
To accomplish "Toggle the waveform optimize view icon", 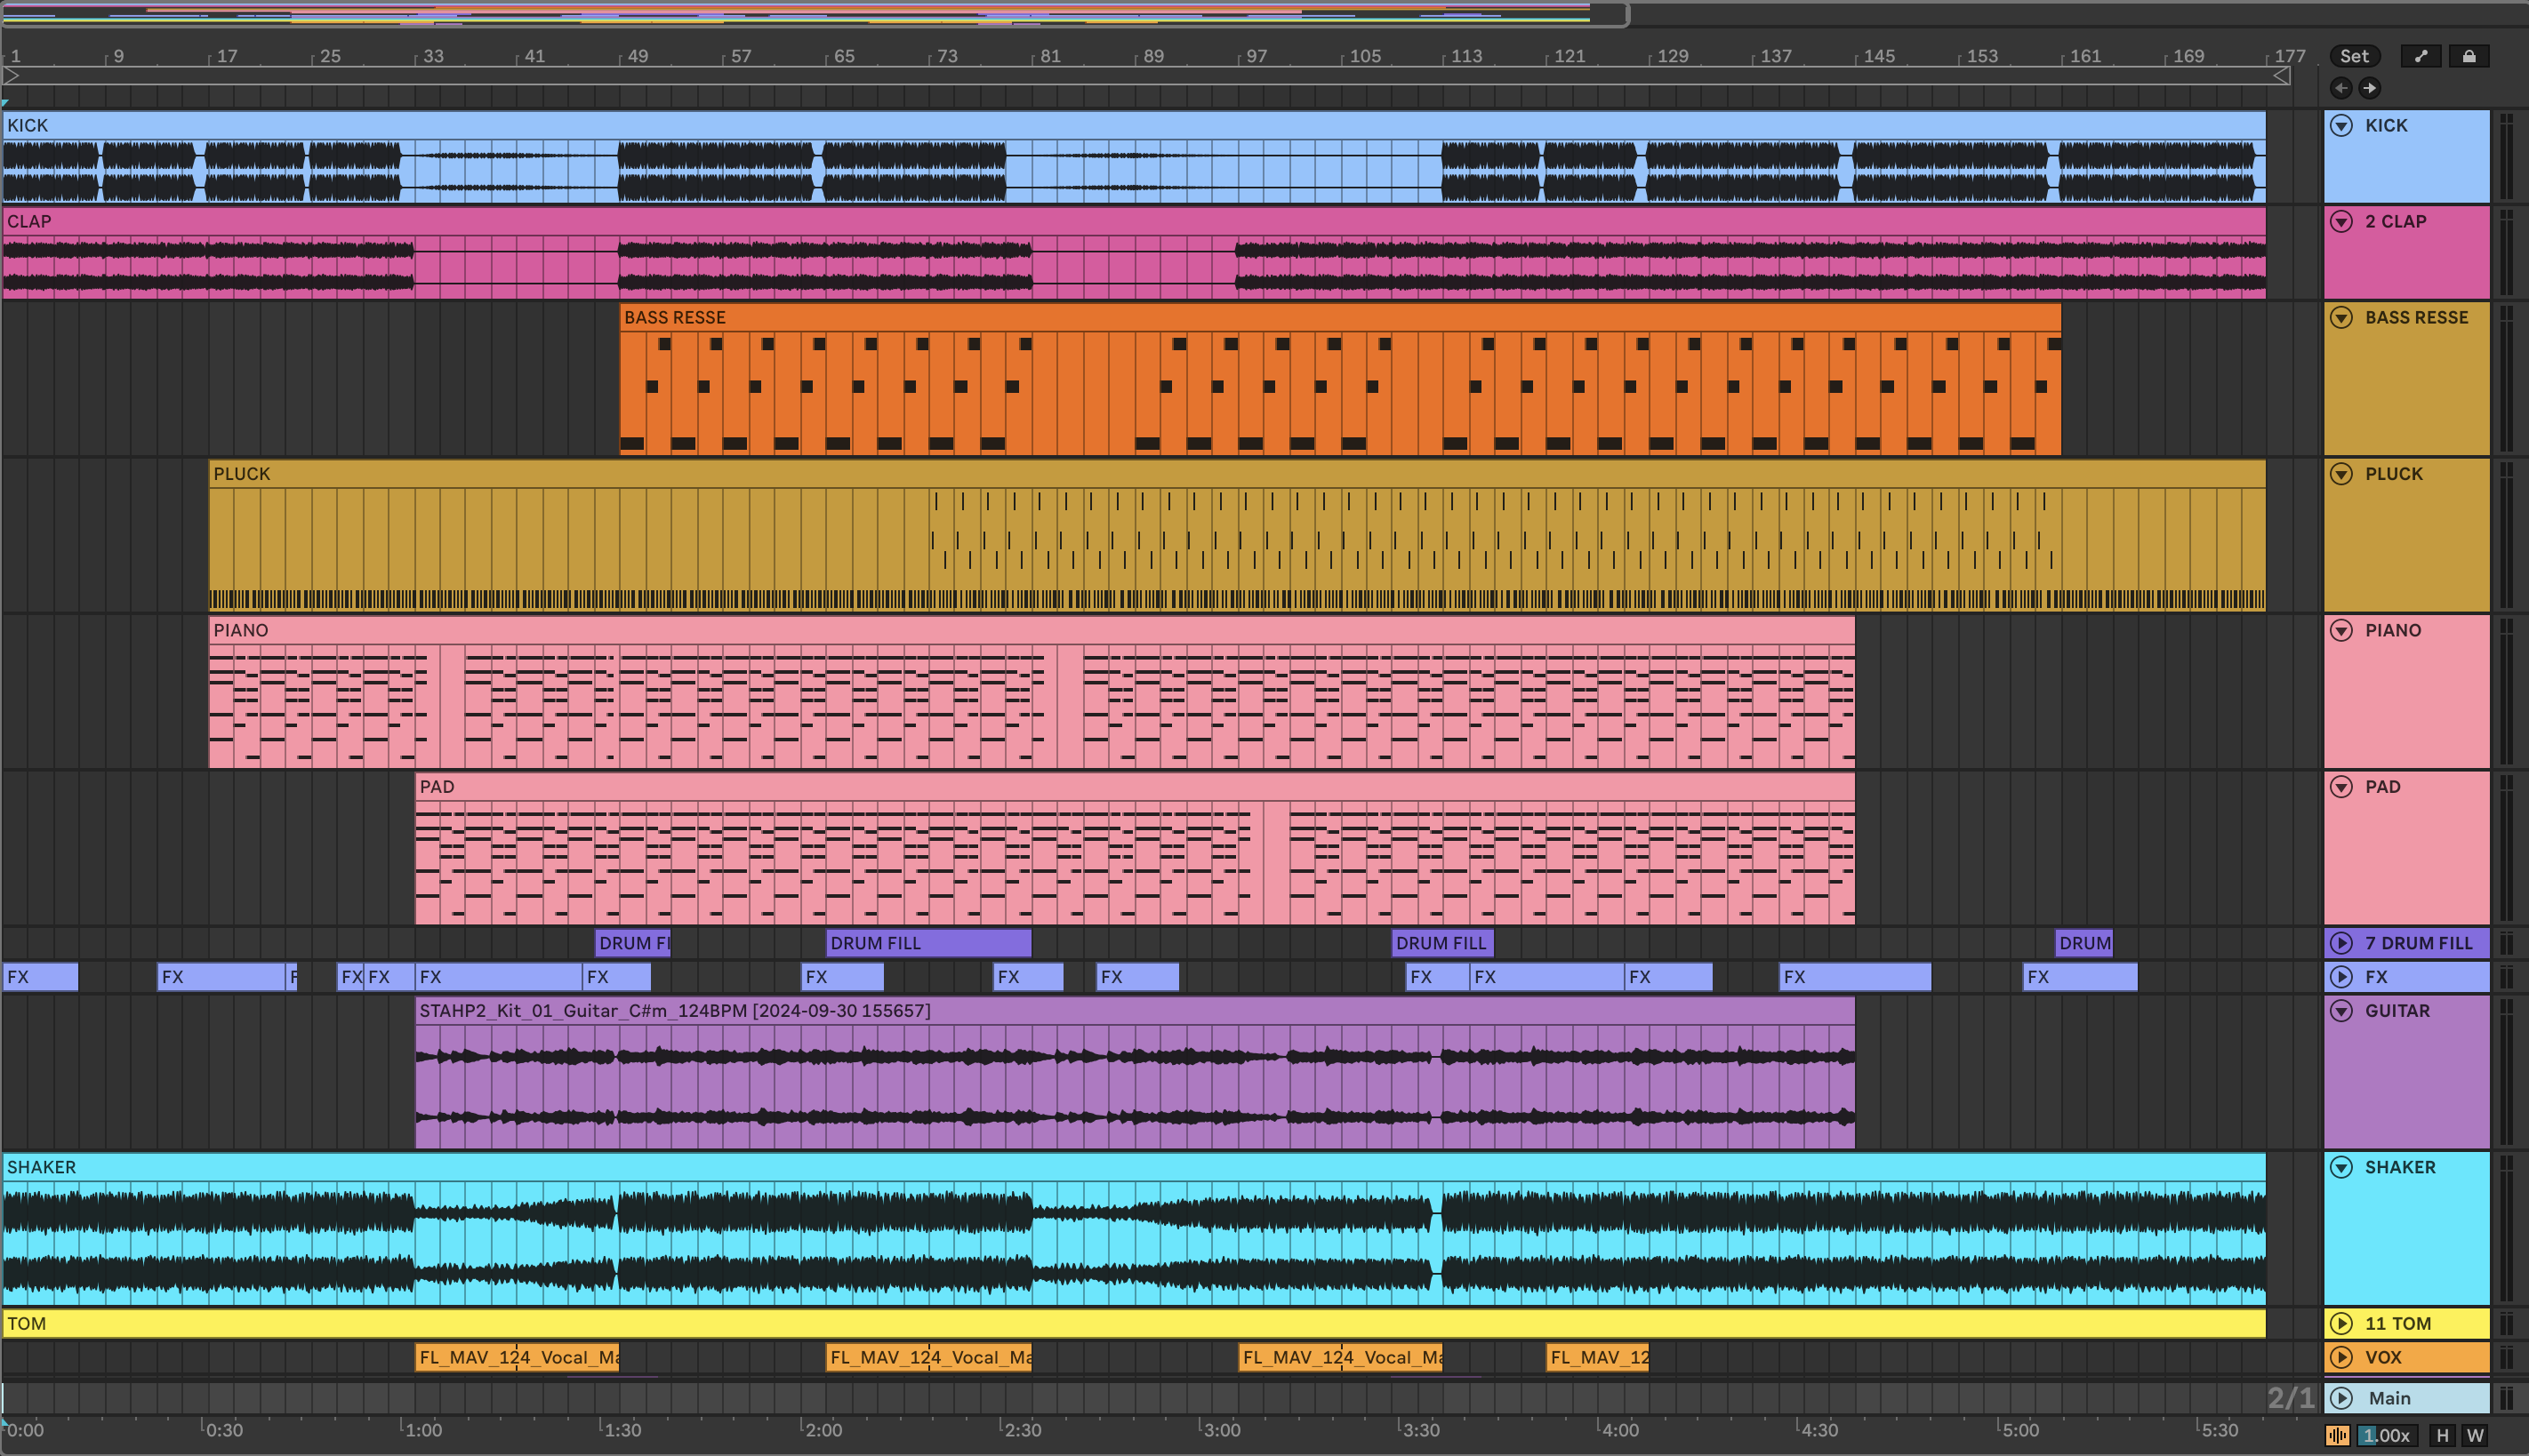I will 2337,1435.
